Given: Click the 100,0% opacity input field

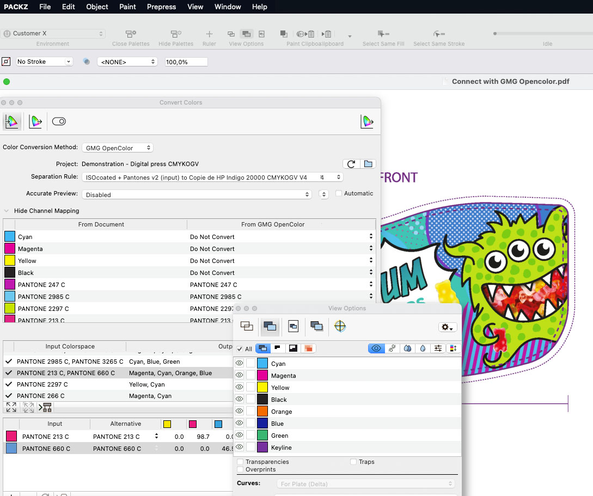Looking at the screenshot, I should coord(186,62).
